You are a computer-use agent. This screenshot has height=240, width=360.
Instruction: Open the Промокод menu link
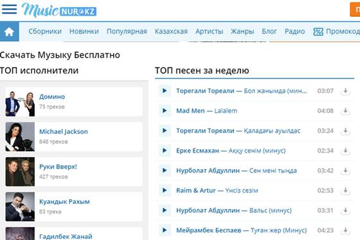(343, 32)
